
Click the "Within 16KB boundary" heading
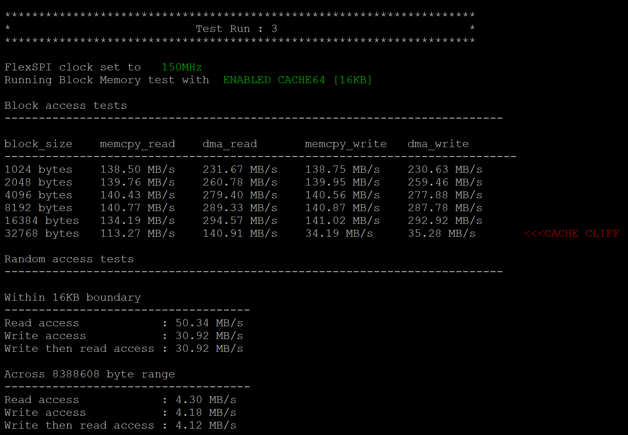click(x=72, y=297)
